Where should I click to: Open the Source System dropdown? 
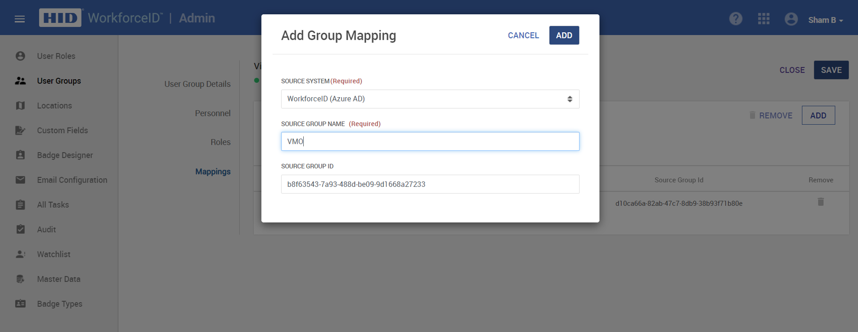point(430,99)
